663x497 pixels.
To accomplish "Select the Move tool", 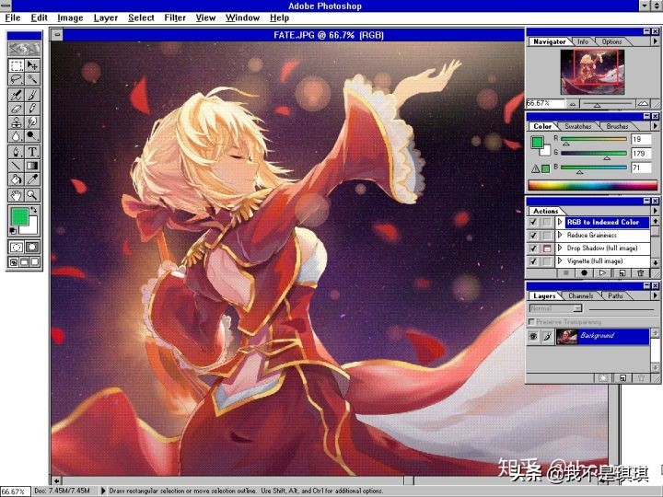I will pos(32,65).
